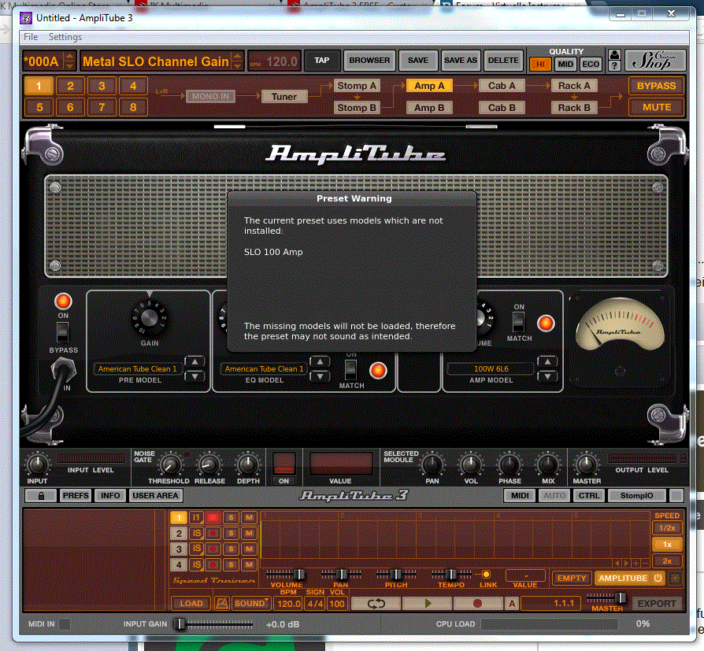This screenshot has width=704, height=651.
Task: Mute track 1 with its M button
Action: coord(249,518)
